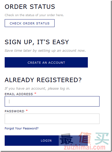The image size is (112, 152).
Task: Click the Already Registered? heading
Action: point(43,80)
